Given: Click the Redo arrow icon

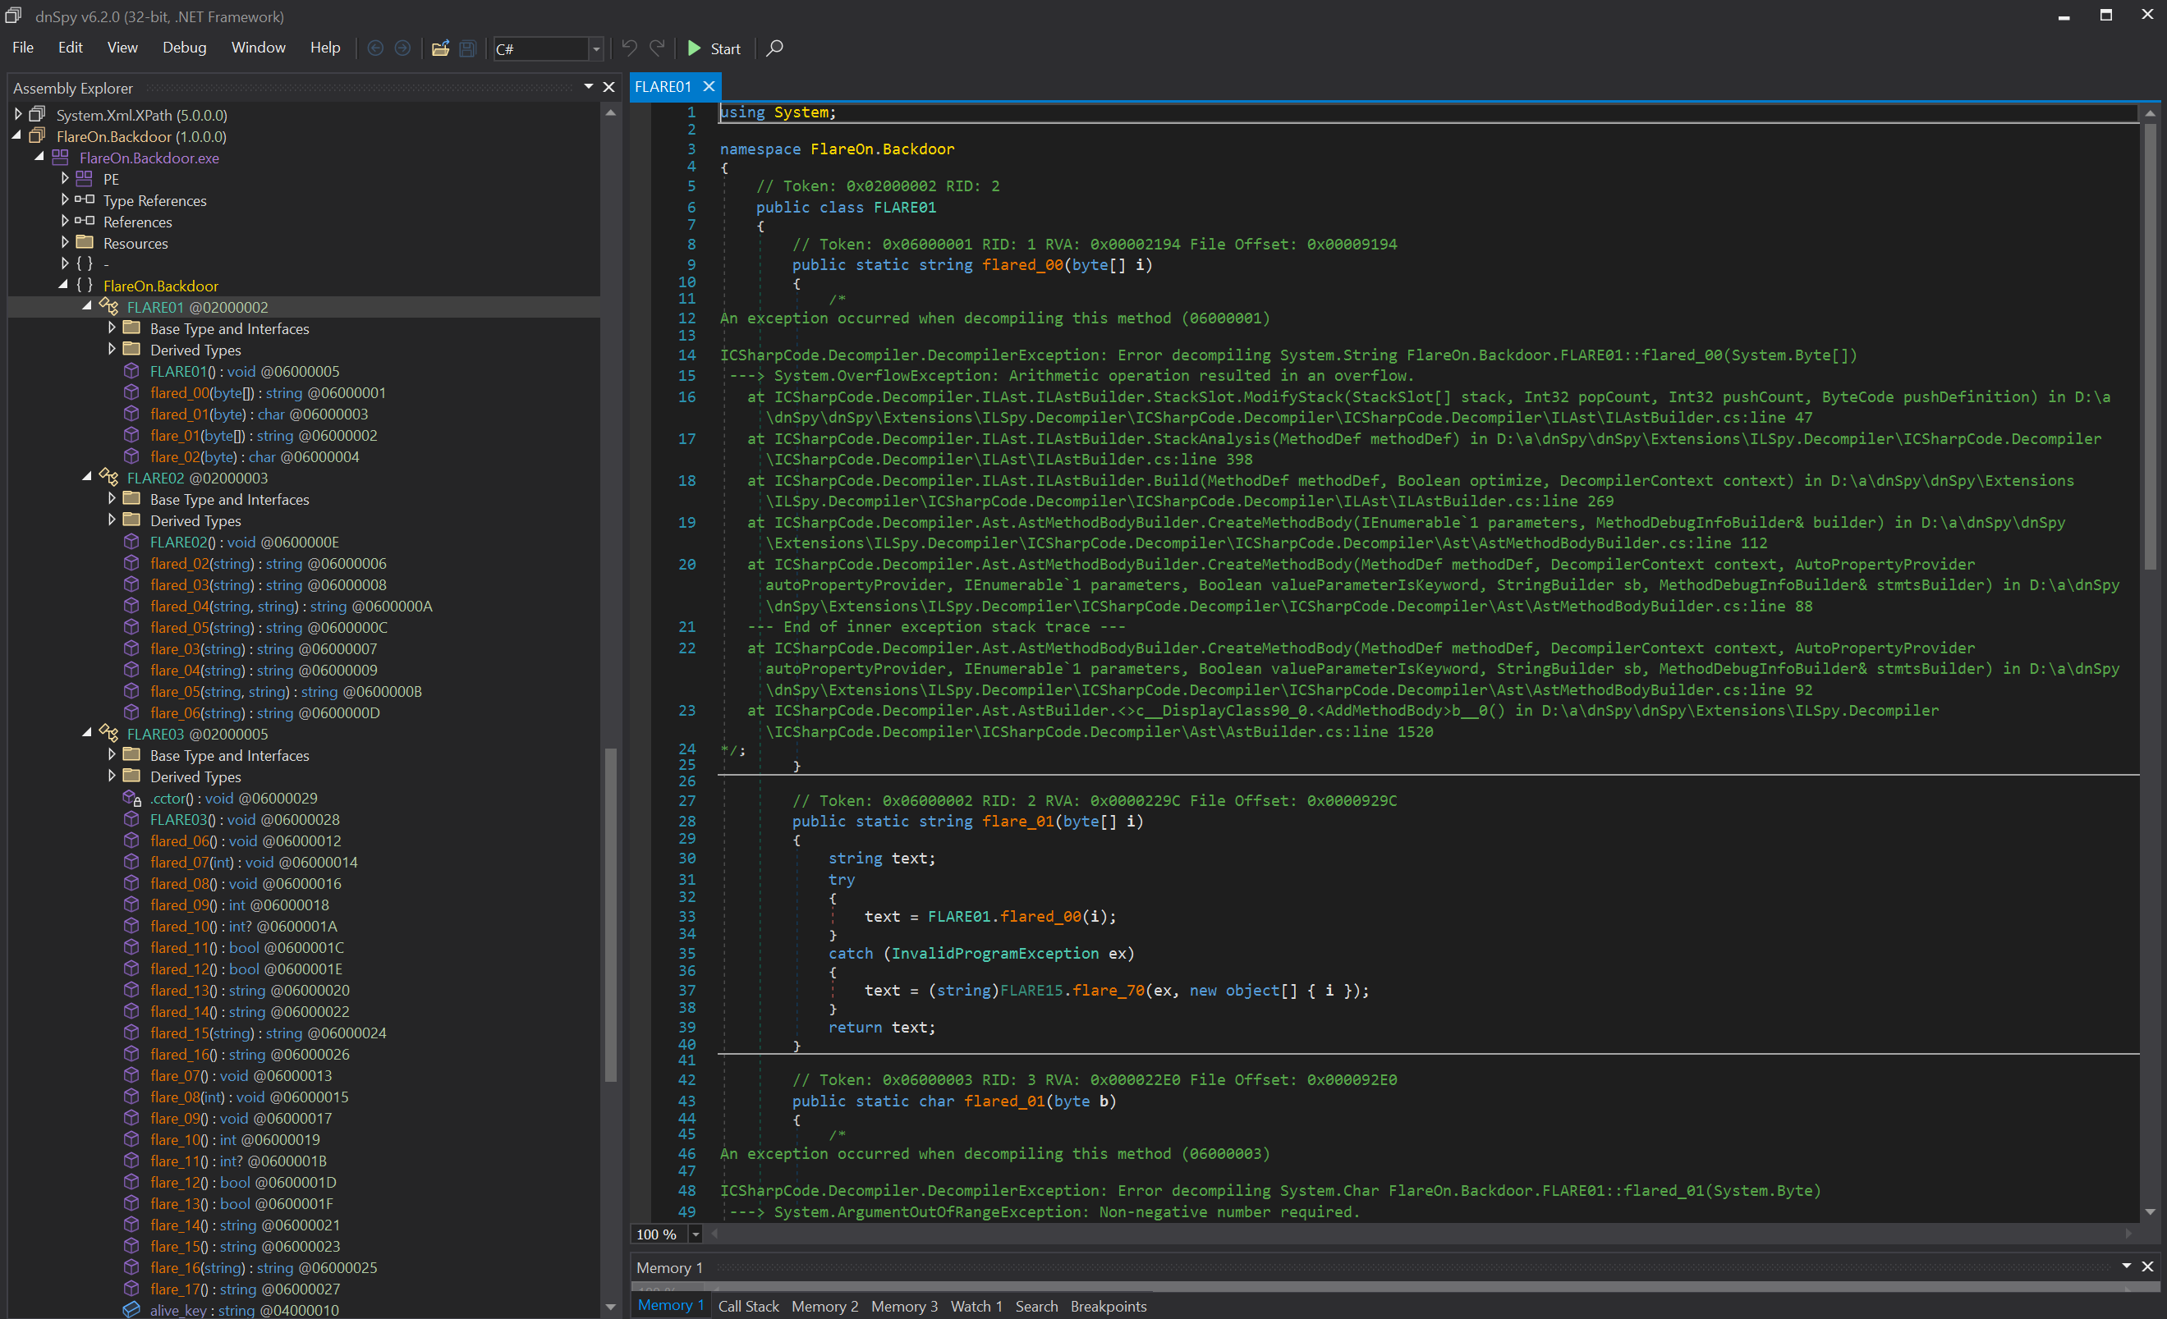Looking at the screenshot, I should click(x=657, y=48).
